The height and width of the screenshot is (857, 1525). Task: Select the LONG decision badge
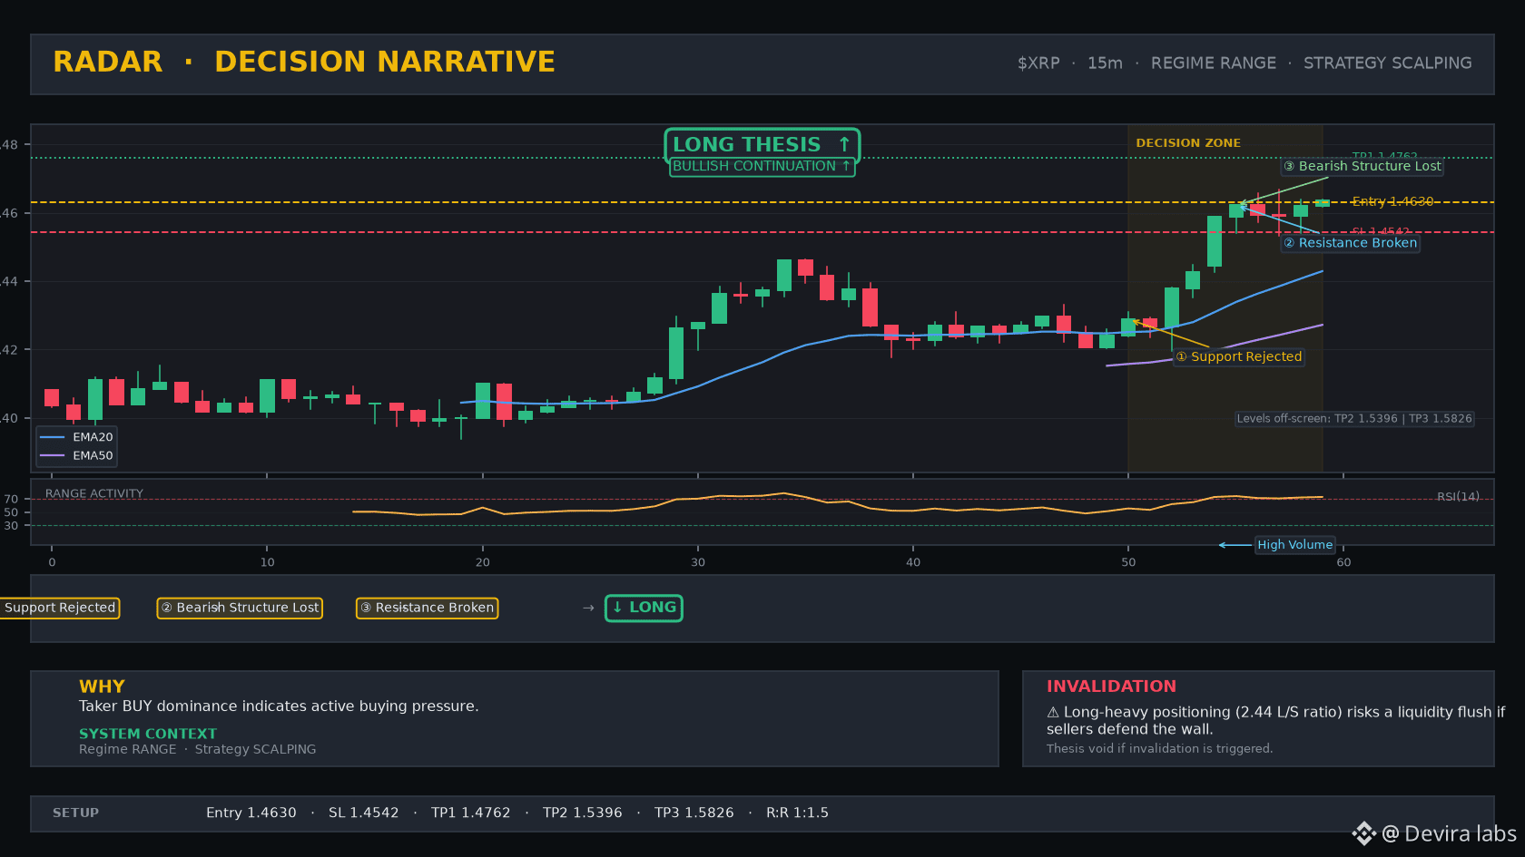tap(644, 608)
